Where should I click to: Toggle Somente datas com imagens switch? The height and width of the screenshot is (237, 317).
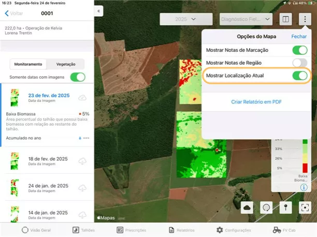(77, 77)
